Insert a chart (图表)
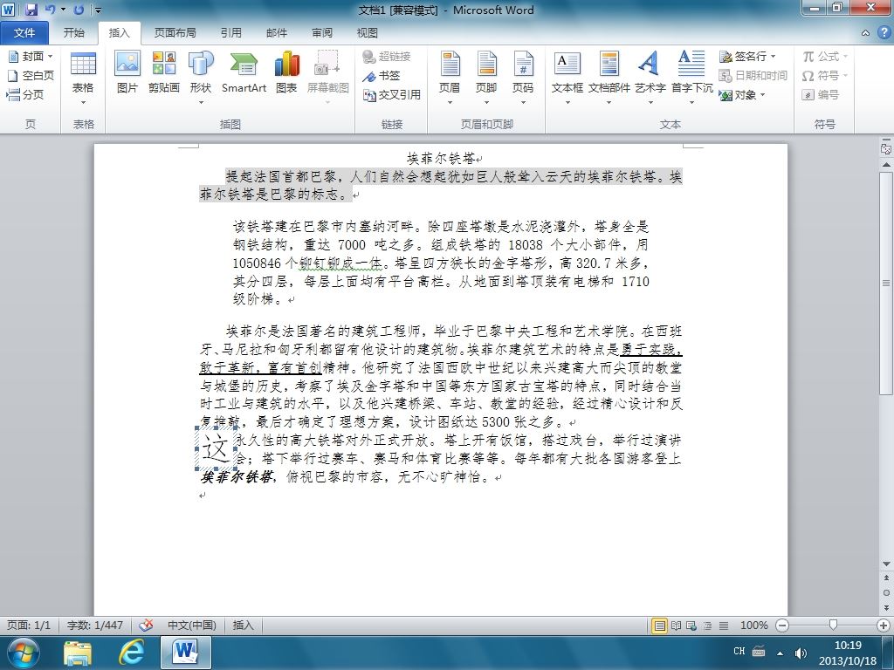The width and height of the screenshot is (894, 670). click(x=286, y=72)
